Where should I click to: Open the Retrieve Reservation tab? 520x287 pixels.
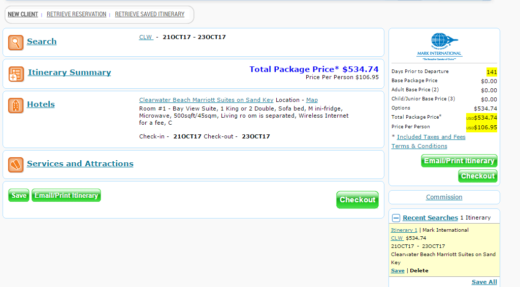point(76,14)
